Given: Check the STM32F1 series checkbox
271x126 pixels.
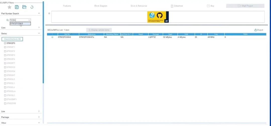Looking at the screenshot, I should [x=5, y=47].
